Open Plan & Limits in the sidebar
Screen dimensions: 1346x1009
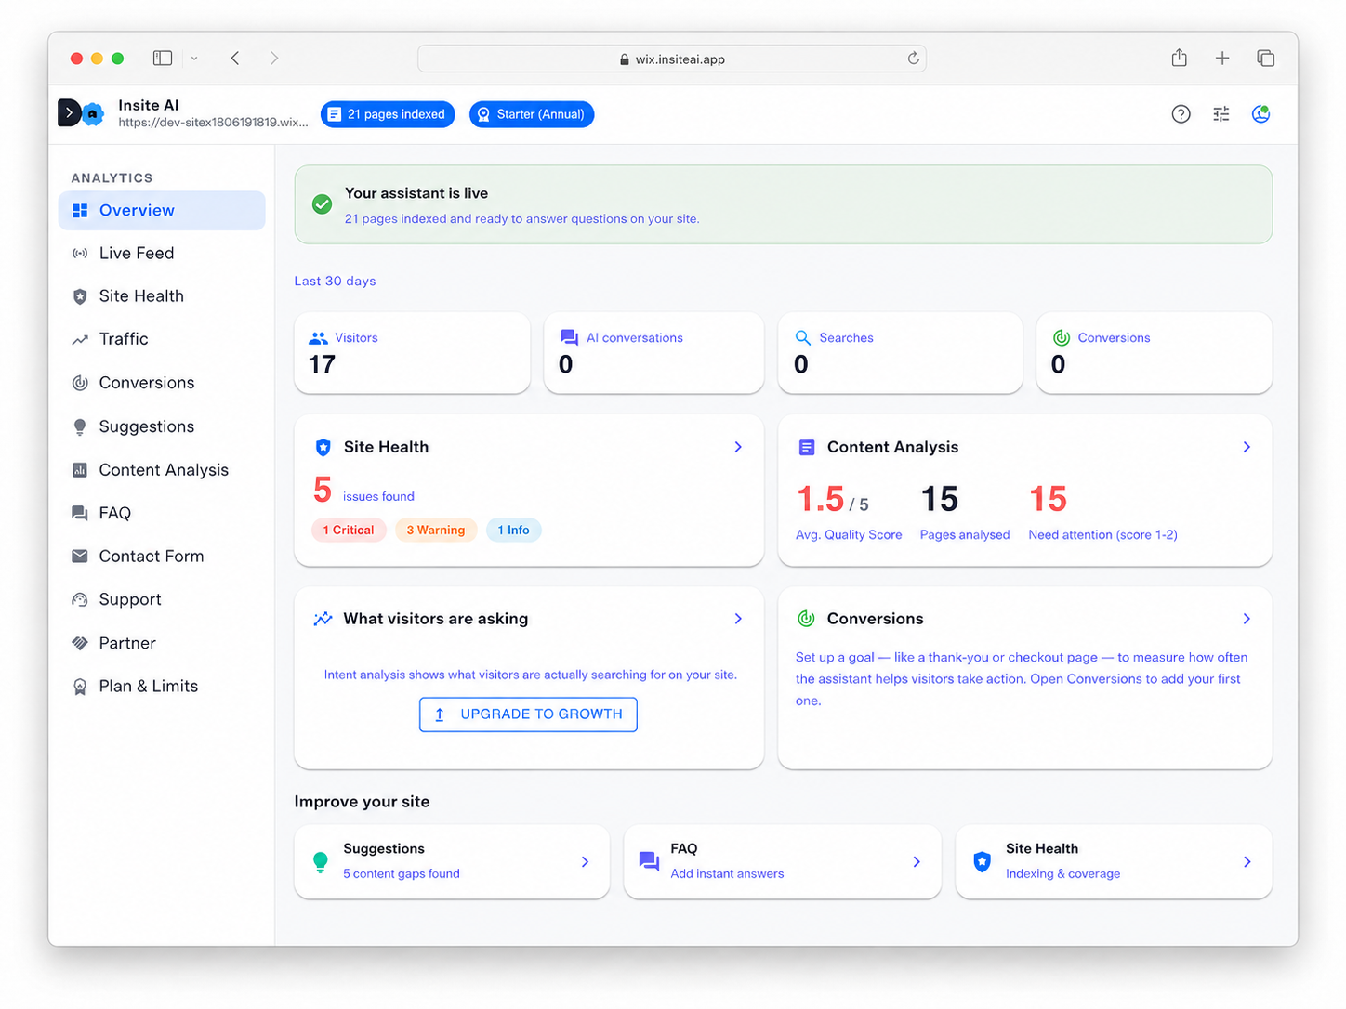pos(162,687)
